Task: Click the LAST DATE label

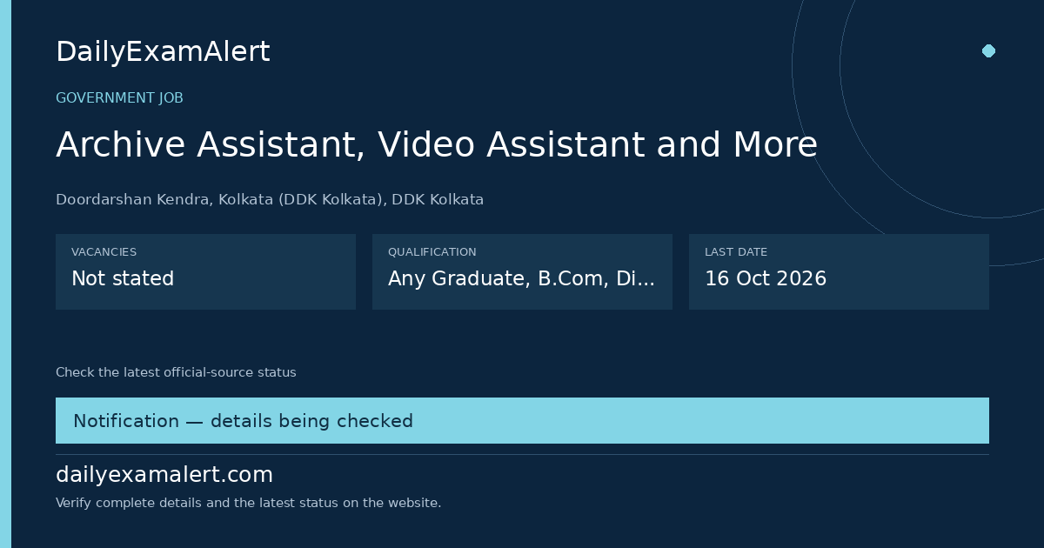Action: pos(736,252)
